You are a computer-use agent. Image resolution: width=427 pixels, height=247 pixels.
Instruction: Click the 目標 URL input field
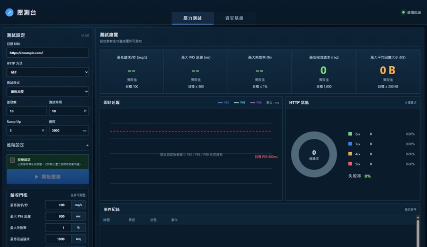[x=48, y=52]
